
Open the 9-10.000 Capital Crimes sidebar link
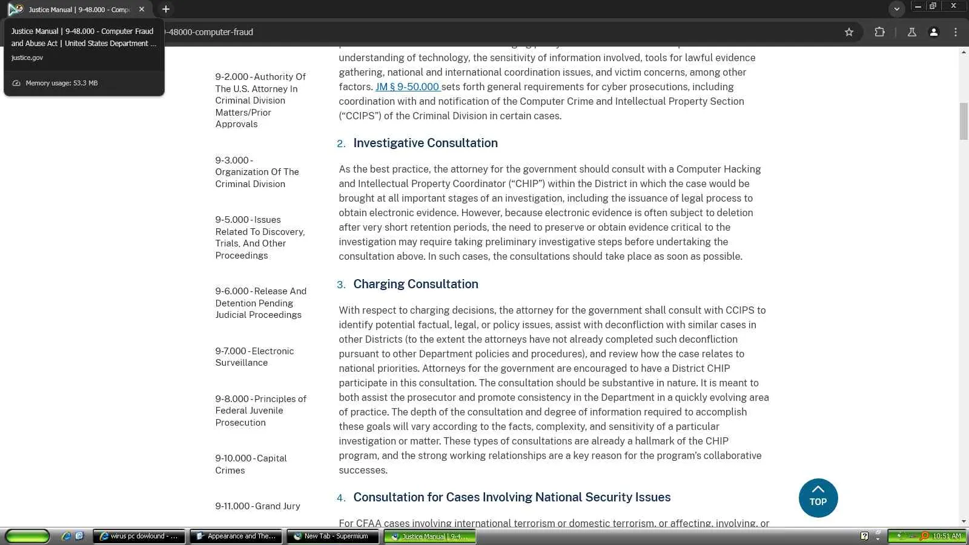[x=251, y=464]
